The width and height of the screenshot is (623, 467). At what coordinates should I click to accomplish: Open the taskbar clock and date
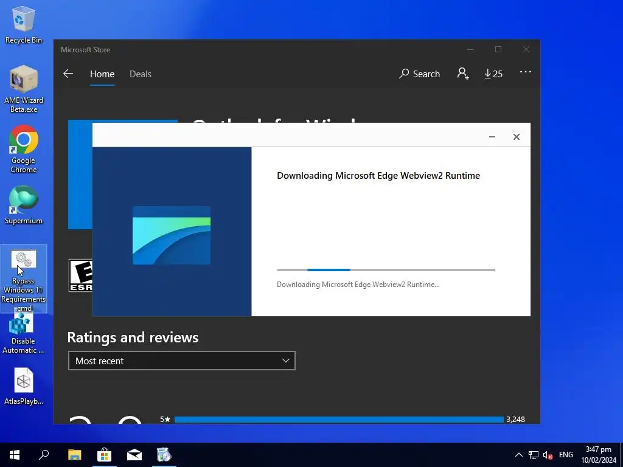coord(599,455)
